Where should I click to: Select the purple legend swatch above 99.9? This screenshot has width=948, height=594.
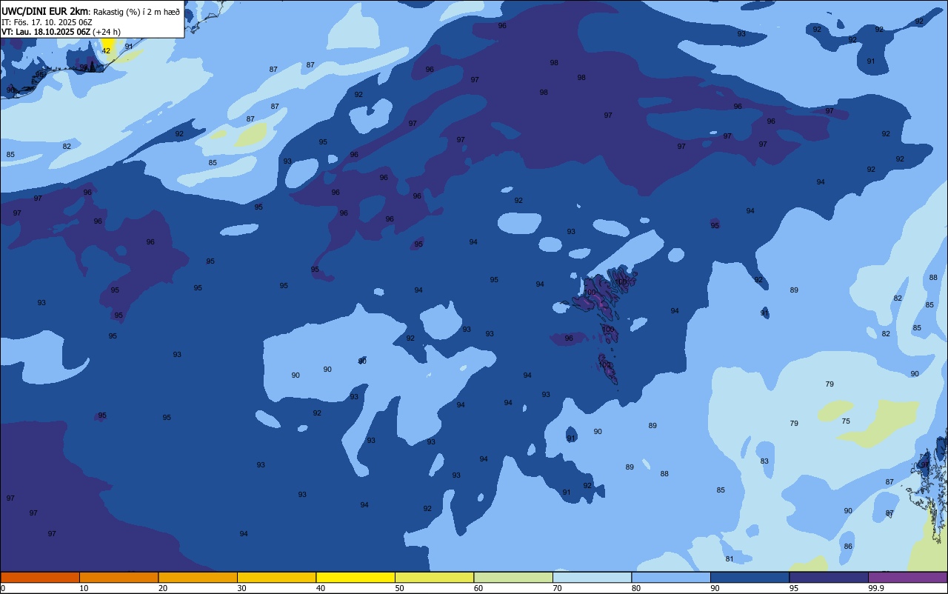click(908, 577)
